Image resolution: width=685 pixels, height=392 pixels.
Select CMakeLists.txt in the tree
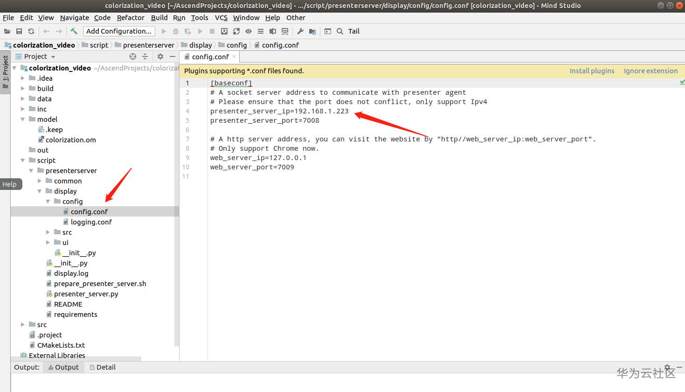coord(61,345)
